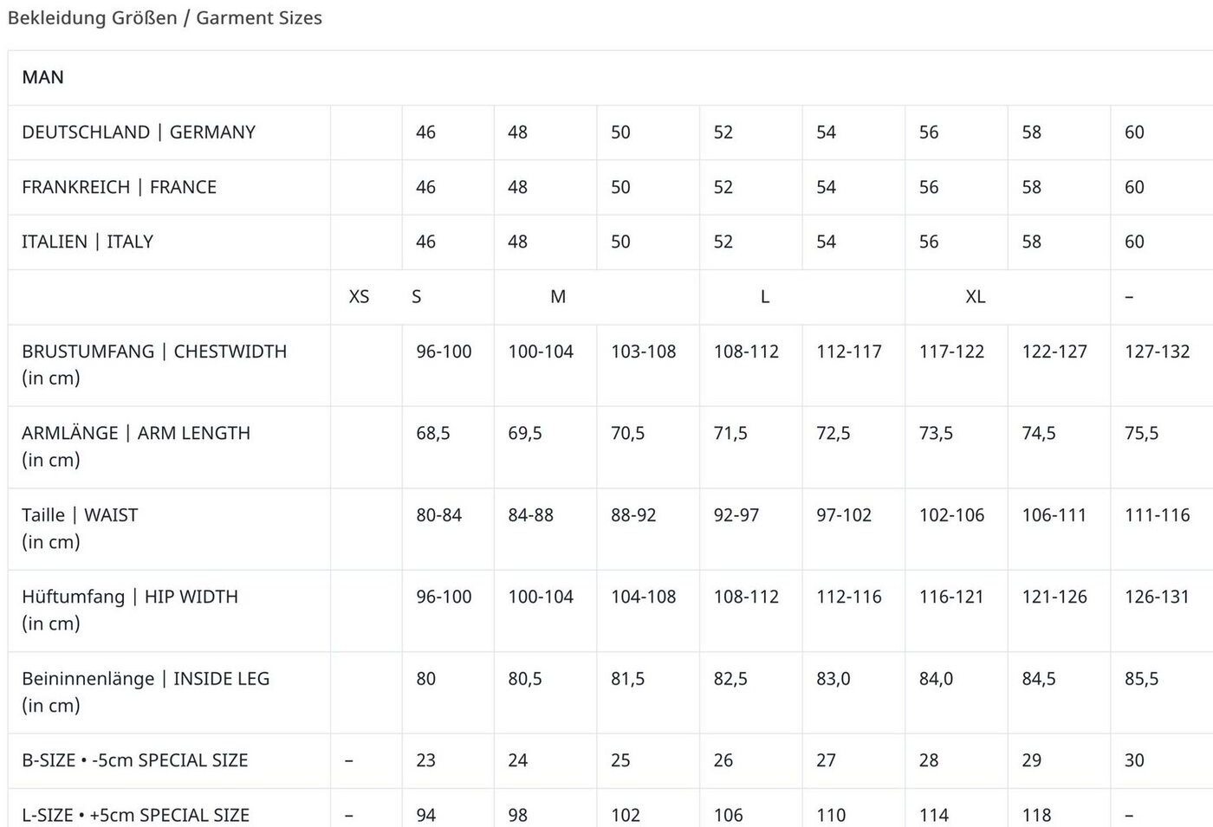
Task: Click the B-SIZE special size row label
Action: tap(135, 760)
